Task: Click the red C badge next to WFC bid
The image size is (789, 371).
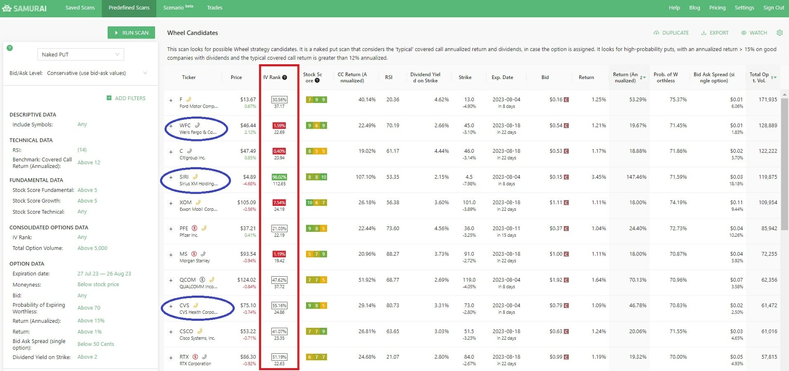Action: [566, 125]
